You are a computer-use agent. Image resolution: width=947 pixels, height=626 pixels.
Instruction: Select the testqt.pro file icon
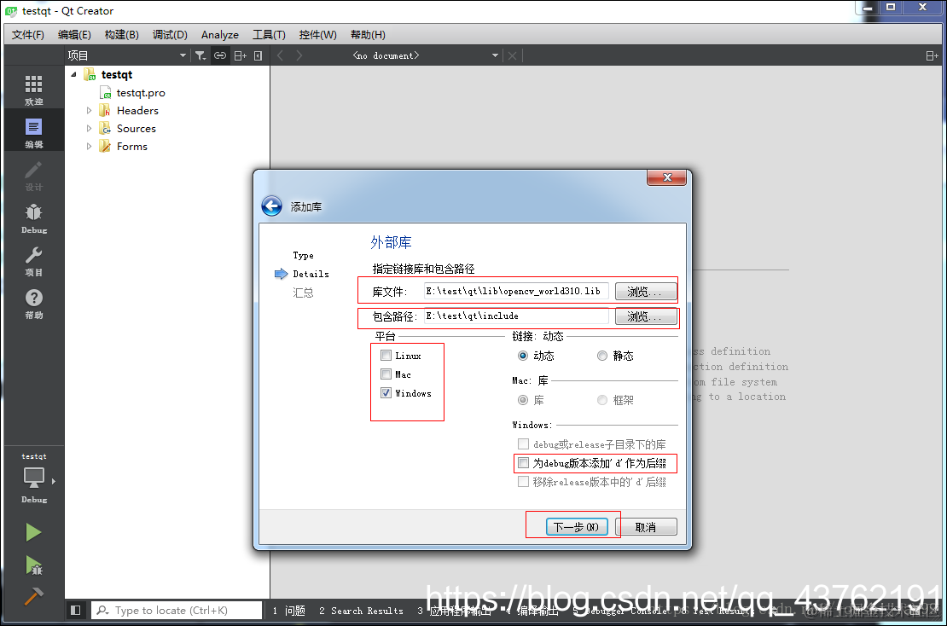106,92
